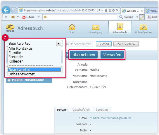Select Alle Kontakte in the dropdown list

point(34,48)
